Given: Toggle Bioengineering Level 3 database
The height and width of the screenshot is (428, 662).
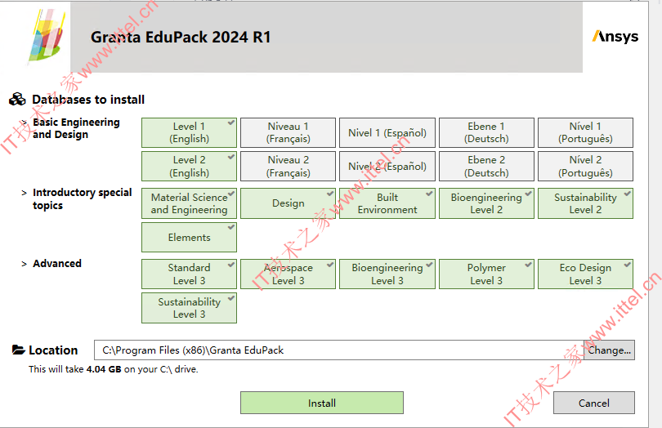Looking at the screenshot, I should tap(387, 274).
